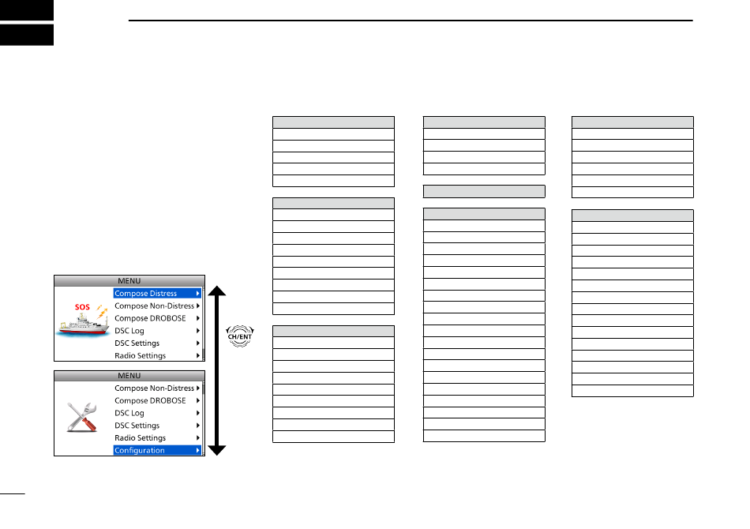Click the wrench and screwdriver configuration icon
This screenshot has width=750, height=529.
82,417
